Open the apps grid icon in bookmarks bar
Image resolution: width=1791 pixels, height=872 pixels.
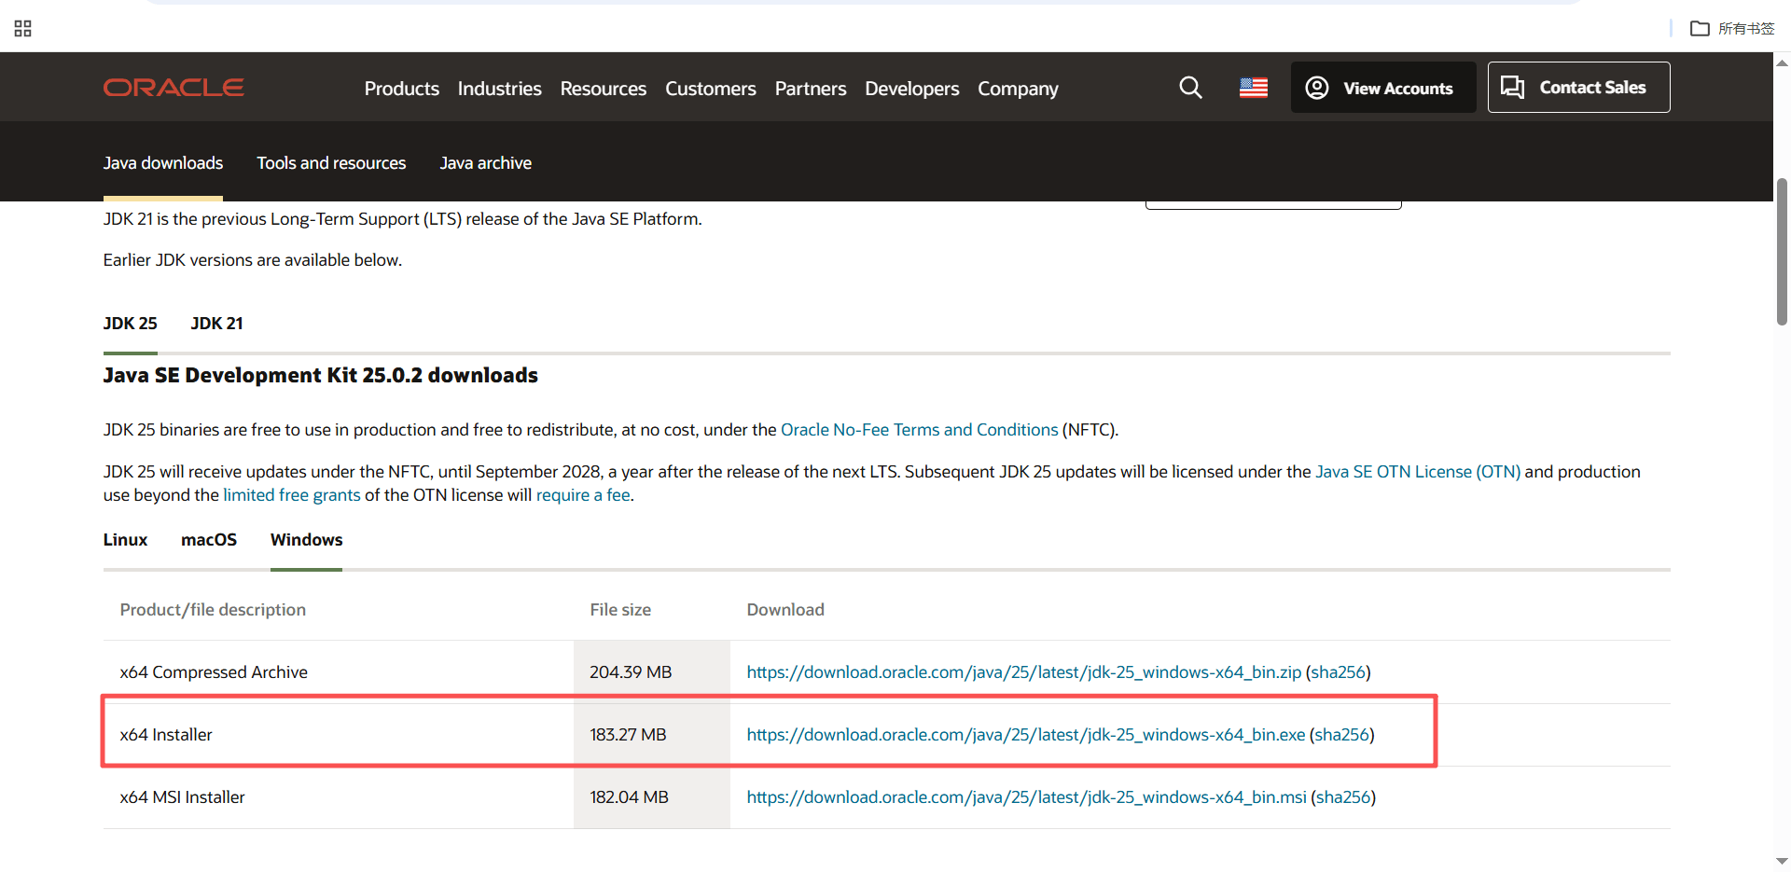(23, 29)
